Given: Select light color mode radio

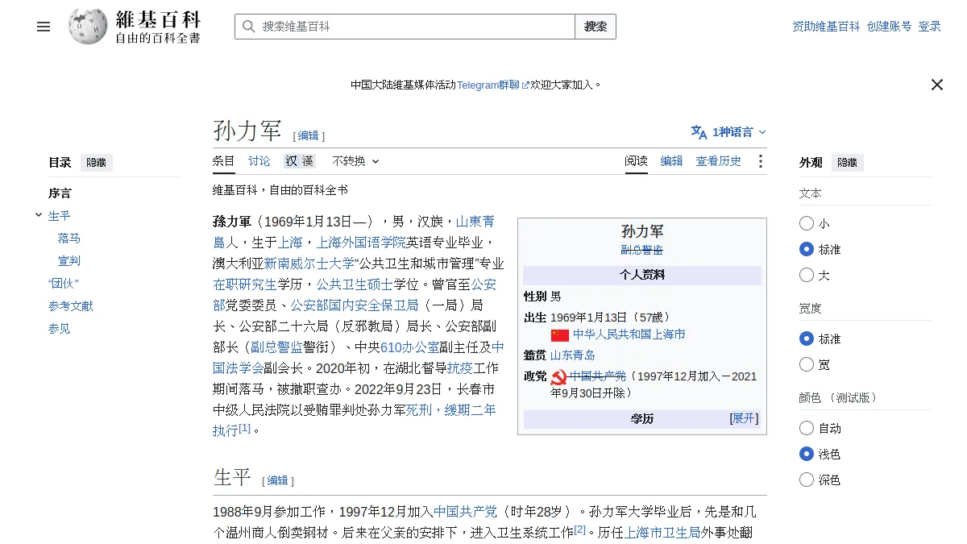Looking at the screenshot, I should point(807,454).
